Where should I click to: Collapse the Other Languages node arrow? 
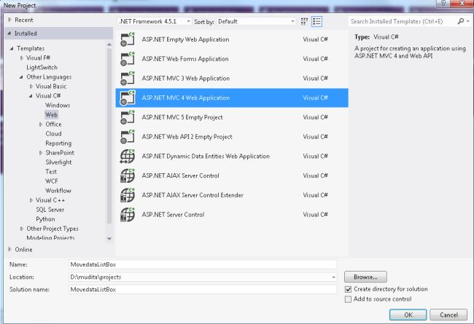21,77
